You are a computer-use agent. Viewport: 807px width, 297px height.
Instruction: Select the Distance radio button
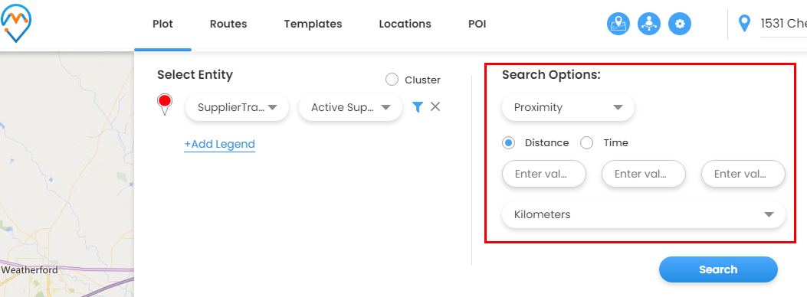[508, 143]
